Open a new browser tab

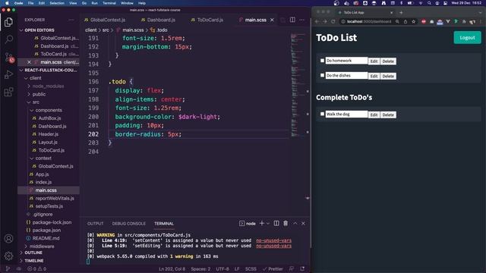pos(401,13)
